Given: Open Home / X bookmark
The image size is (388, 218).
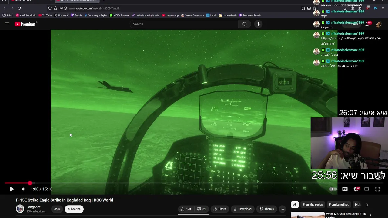Looking at the screenshot, I should [x=61, y=15].
